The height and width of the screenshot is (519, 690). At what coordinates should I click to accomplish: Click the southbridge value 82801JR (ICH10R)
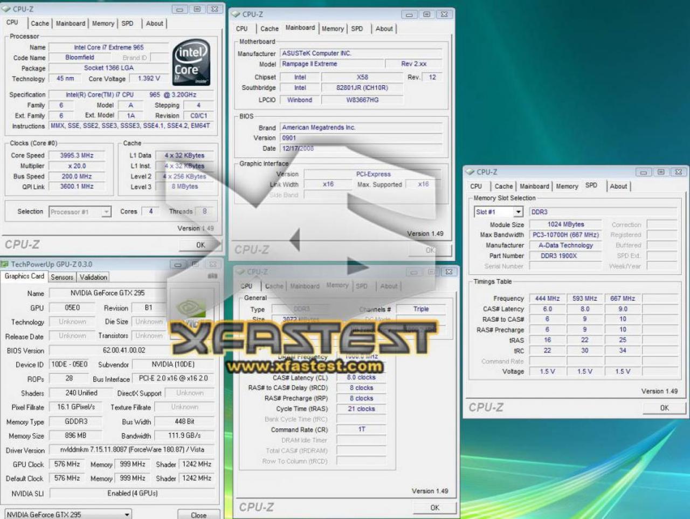(362, 88)
